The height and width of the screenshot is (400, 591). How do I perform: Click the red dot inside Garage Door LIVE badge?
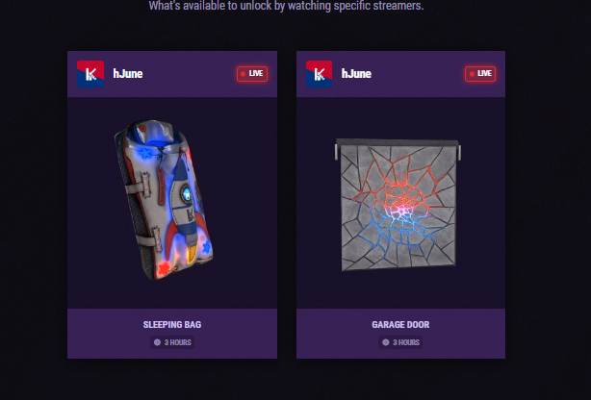472,74
